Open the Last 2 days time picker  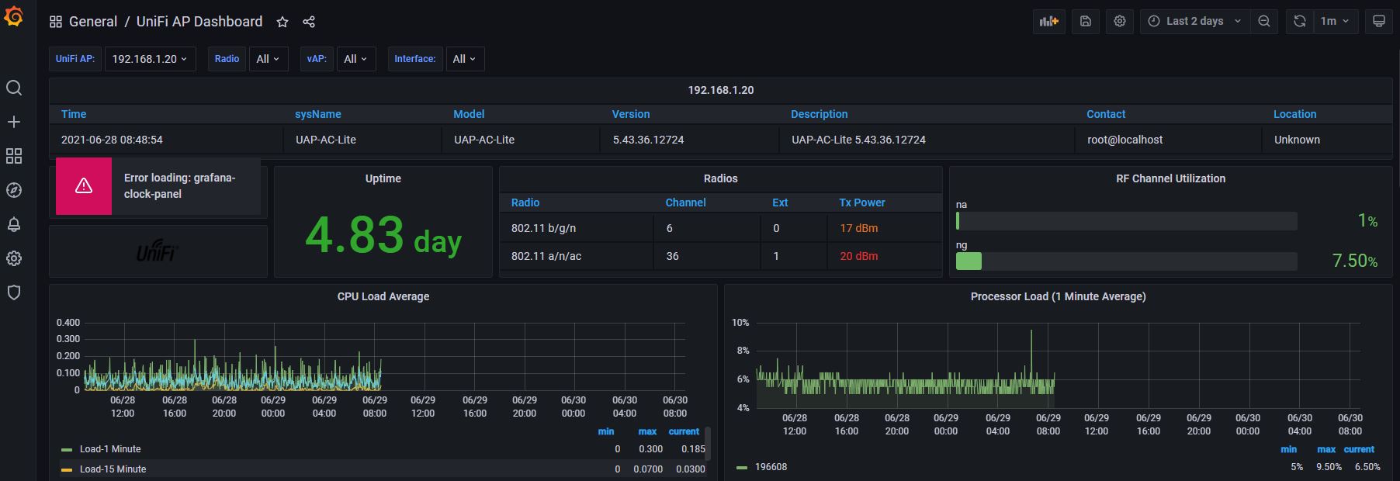[1194, 22]
